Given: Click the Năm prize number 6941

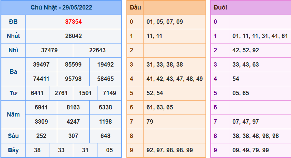Looking at the screenshot, I should coord(41,107).
